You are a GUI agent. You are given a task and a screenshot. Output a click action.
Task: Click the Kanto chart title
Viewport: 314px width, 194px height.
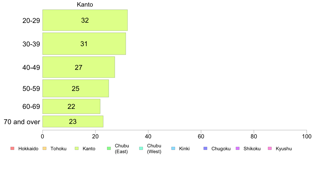(85, 4)
